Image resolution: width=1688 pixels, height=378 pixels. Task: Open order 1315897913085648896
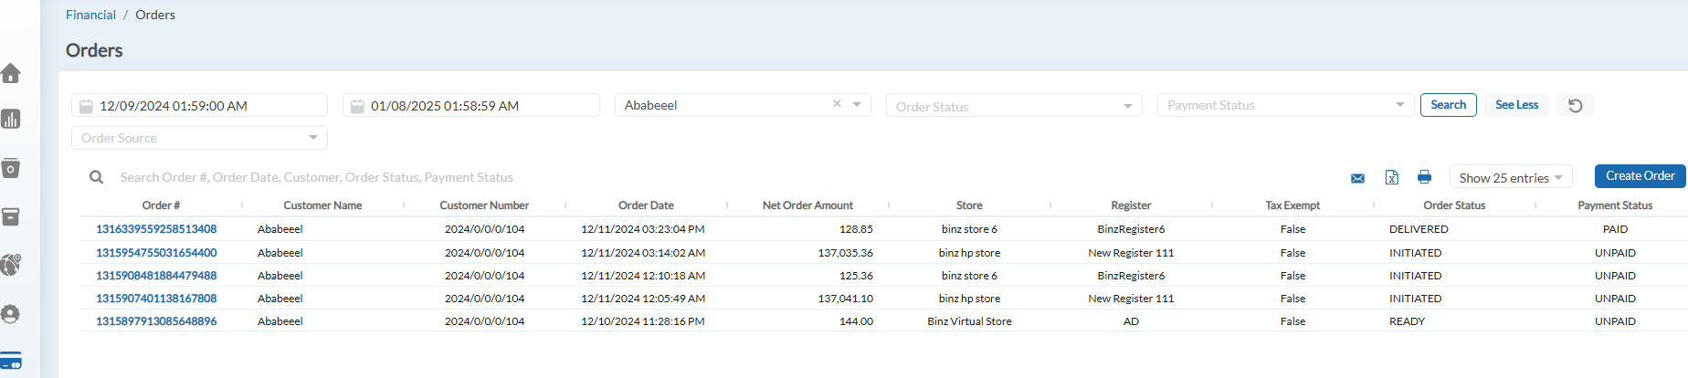(x=156, y=321)
